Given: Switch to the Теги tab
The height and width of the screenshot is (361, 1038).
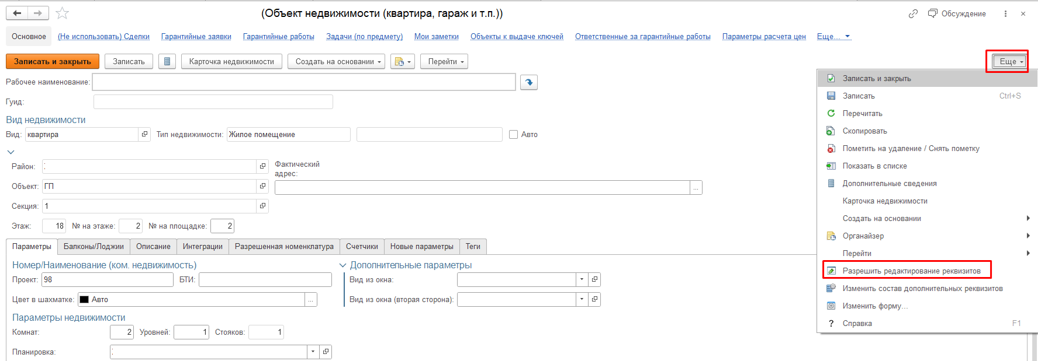Looking at the screenshot, I should click(x=473, y=246).
